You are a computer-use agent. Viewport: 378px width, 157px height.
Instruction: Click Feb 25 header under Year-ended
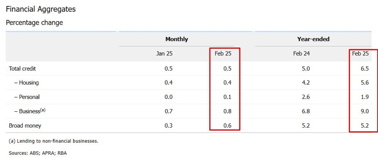pos(360,54)
